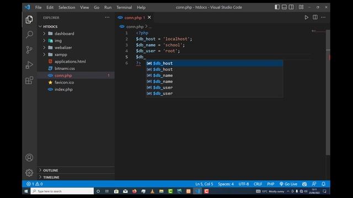Click the feedback icon in status bar
The width and height of the screenshot is (353, 198).
coord(314,184)
